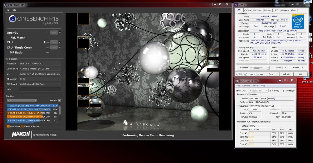The height and width of the screenshot is (163, 313).
Task: Select the i7-4790K ranking entry scoring 885
Action: [x=32, y=117]
